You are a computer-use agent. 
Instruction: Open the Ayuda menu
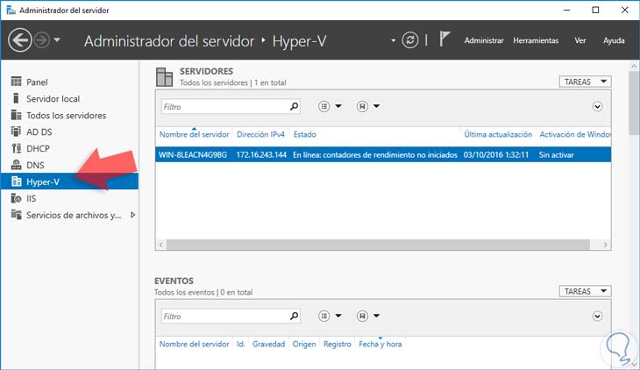(614, 40)
